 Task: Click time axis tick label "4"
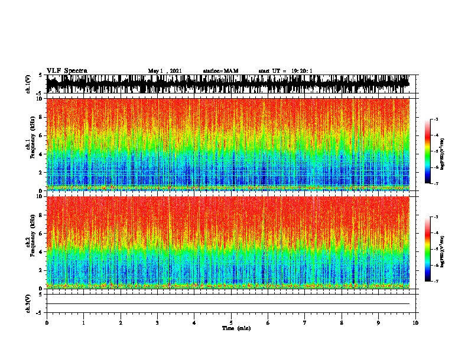[x=194, y=323]
